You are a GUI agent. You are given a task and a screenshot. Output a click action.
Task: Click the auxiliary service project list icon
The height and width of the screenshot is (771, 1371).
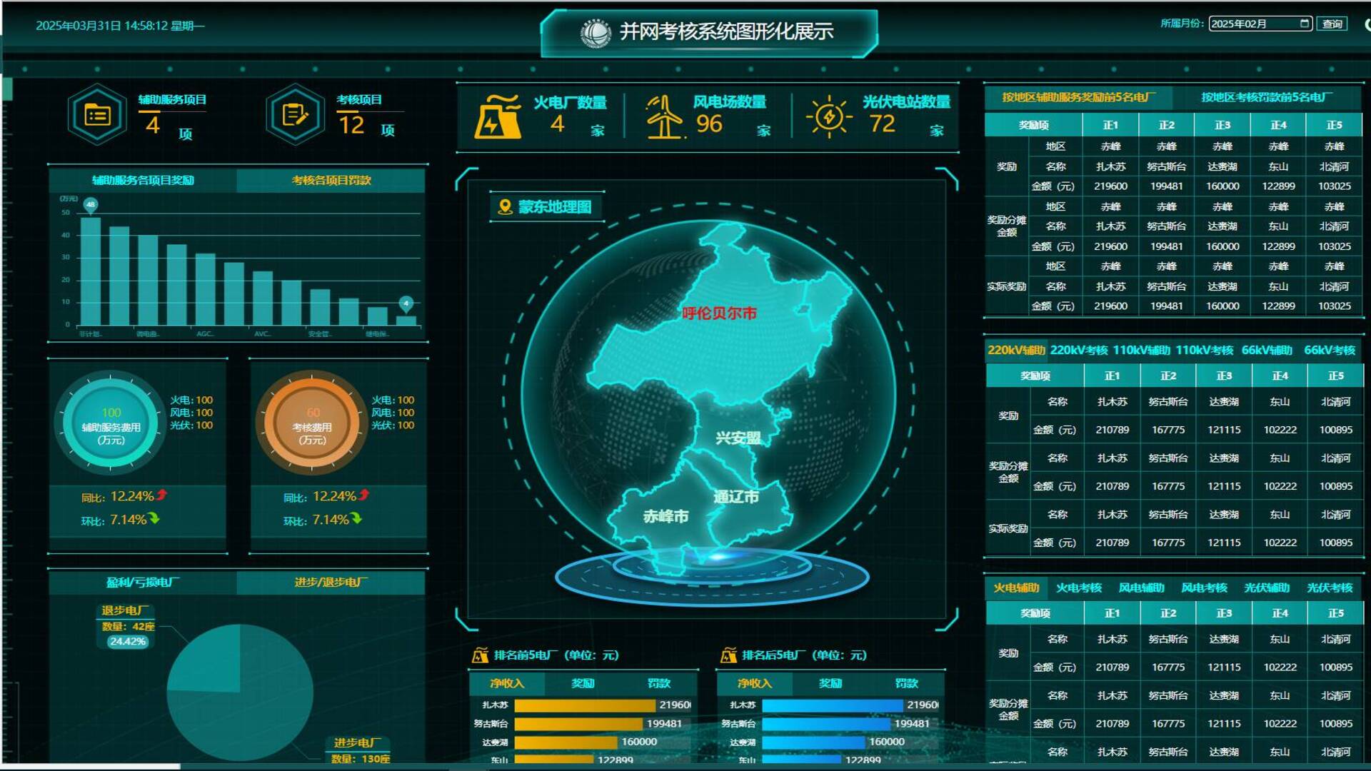[97, 114]
